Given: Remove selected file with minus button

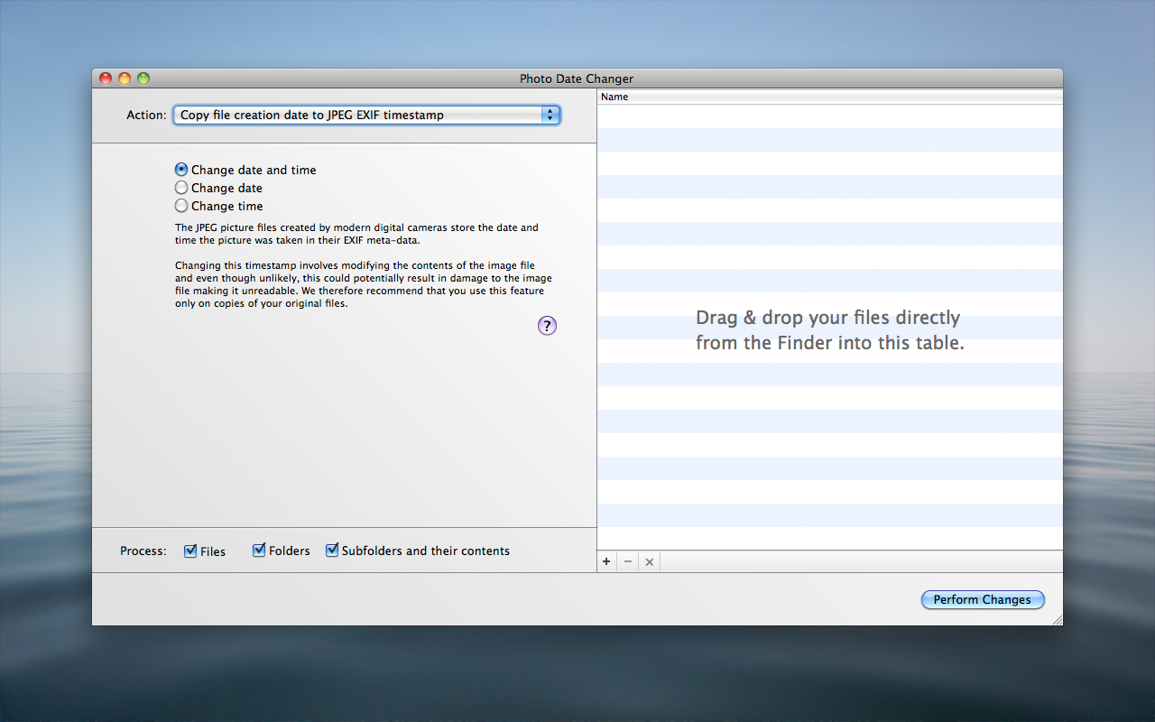Looking at the screenshot, I should tap(628, 561).
